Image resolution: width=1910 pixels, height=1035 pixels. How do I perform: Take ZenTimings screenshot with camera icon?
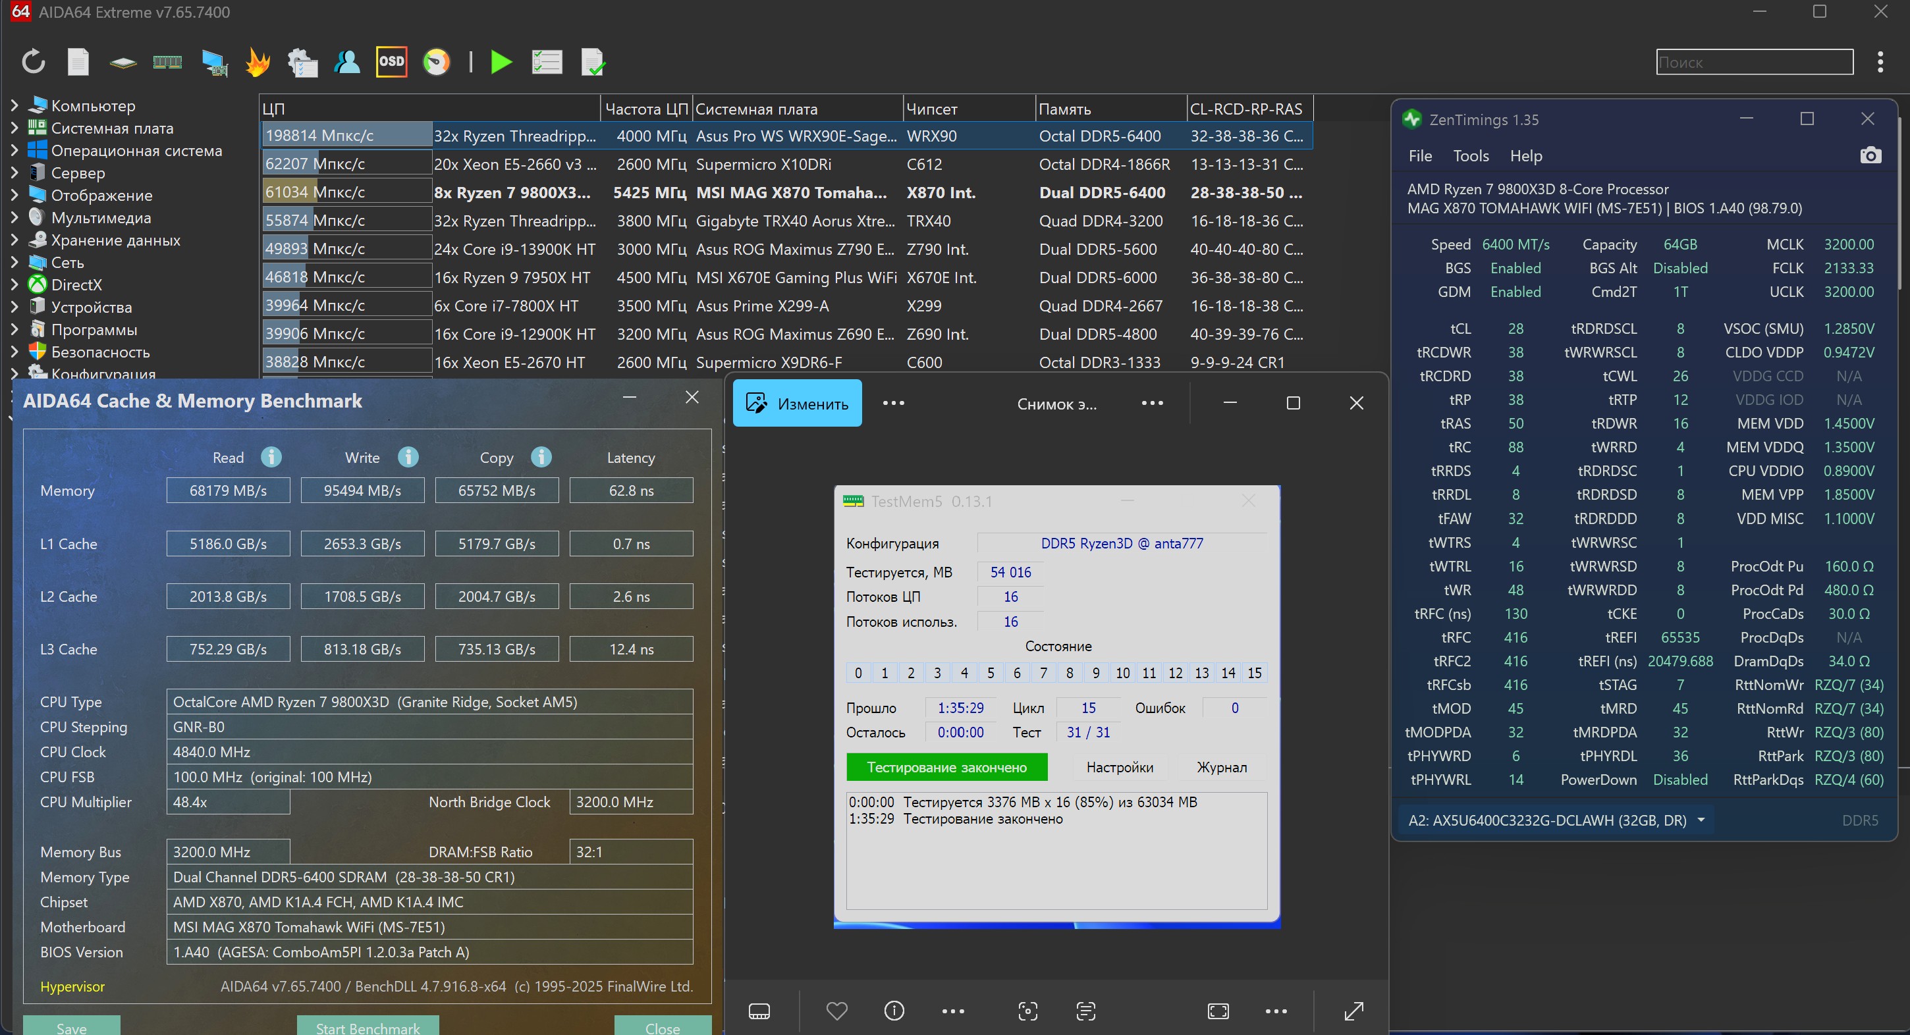(x=1870, y=155)
